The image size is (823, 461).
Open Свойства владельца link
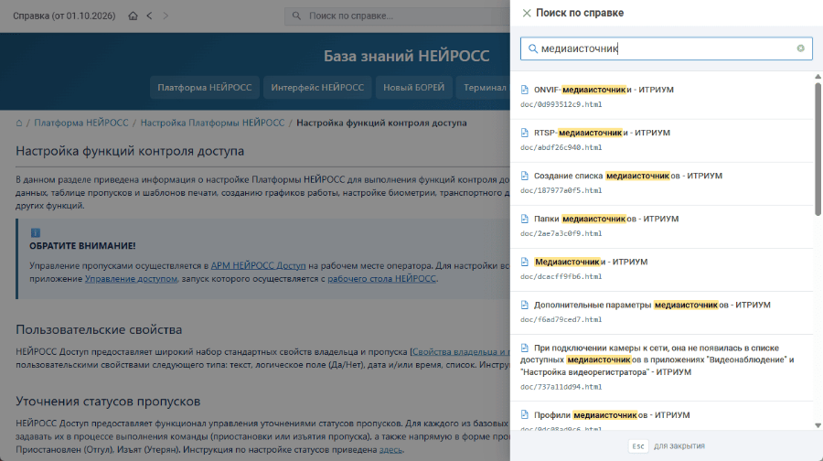coord(461,352)
